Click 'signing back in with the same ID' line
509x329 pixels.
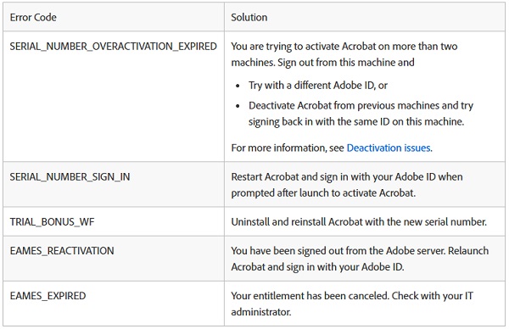[356, 121]
